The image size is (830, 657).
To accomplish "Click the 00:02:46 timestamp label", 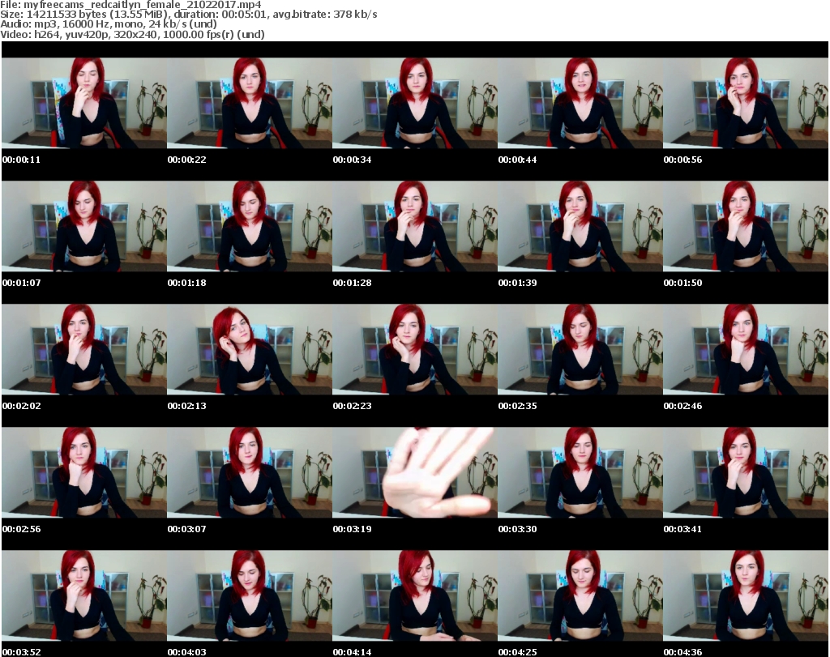I will (x=682, y=406).
